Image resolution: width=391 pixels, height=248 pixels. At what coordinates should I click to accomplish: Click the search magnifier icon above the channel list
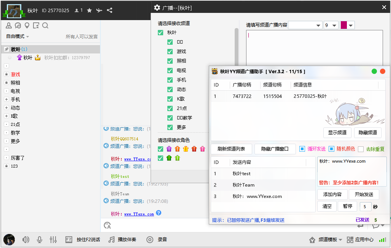(45, 25)
